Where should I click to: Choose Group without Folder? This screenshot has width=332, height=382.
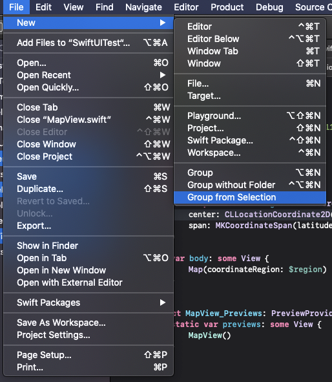coord(250,185)
